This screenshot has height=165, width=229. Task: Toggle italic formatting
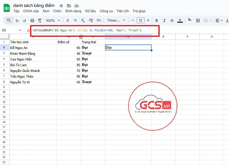coord(164,20)
